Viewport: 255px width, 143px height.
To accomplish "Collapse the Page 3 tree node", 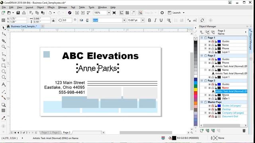I will pos(202,80).
